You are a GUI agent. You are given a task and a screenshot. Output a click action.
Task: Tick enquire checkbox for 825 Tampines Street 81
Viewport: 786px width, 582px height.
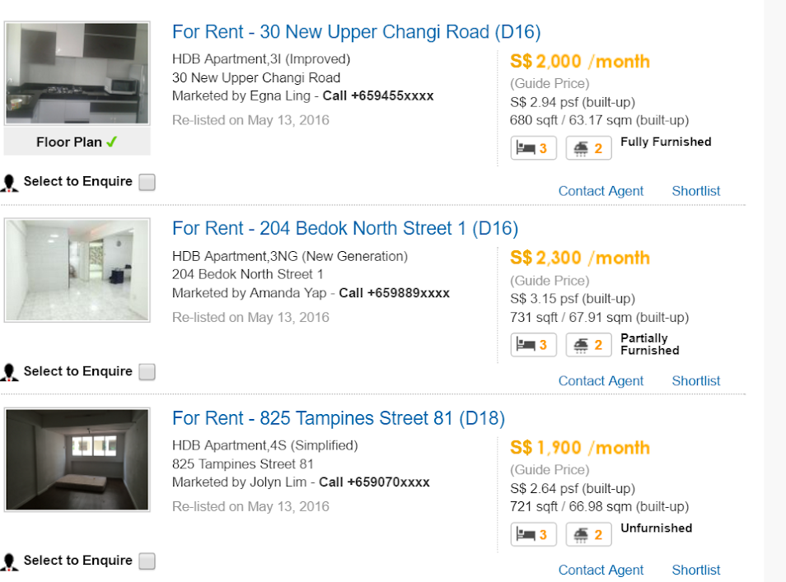147,561
